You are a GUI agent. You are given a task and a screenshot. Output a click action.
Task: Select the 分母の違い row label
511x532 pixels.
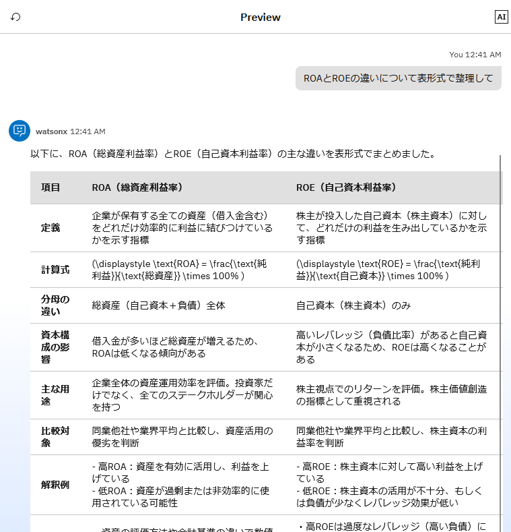tap(55, 305)
